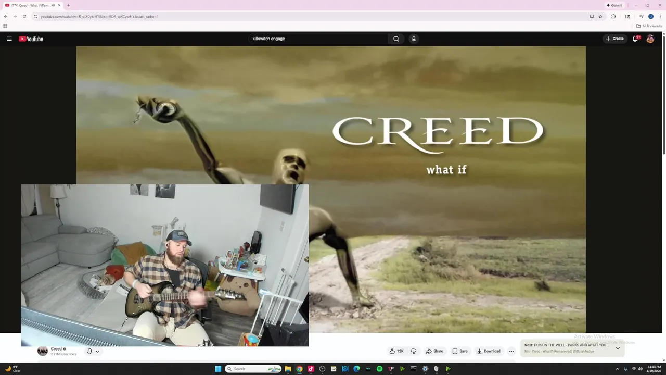Open the Windows Start menu
Screen dimensions: 666x375
218,369
